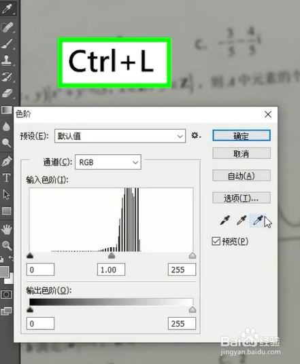Open the preset options gear menu
The height and width of the screenshot is (364, 300).
pyautogui.click(x=197, y=135)
